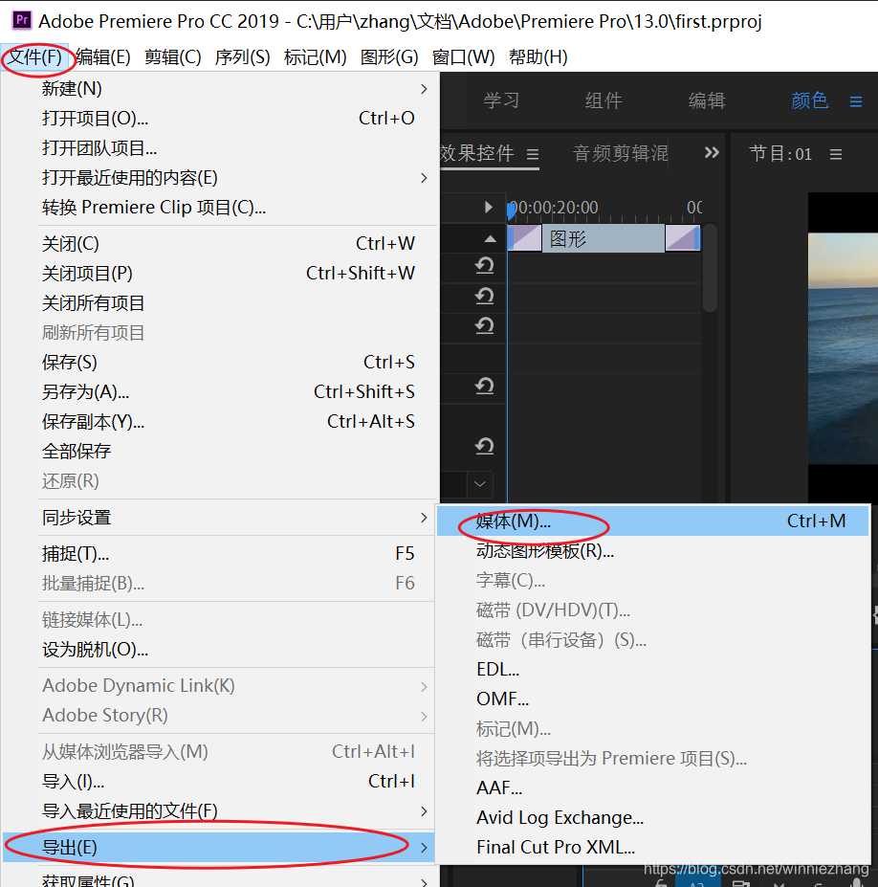Select OMF... export option
878x887 pixels.
(652, 699)
